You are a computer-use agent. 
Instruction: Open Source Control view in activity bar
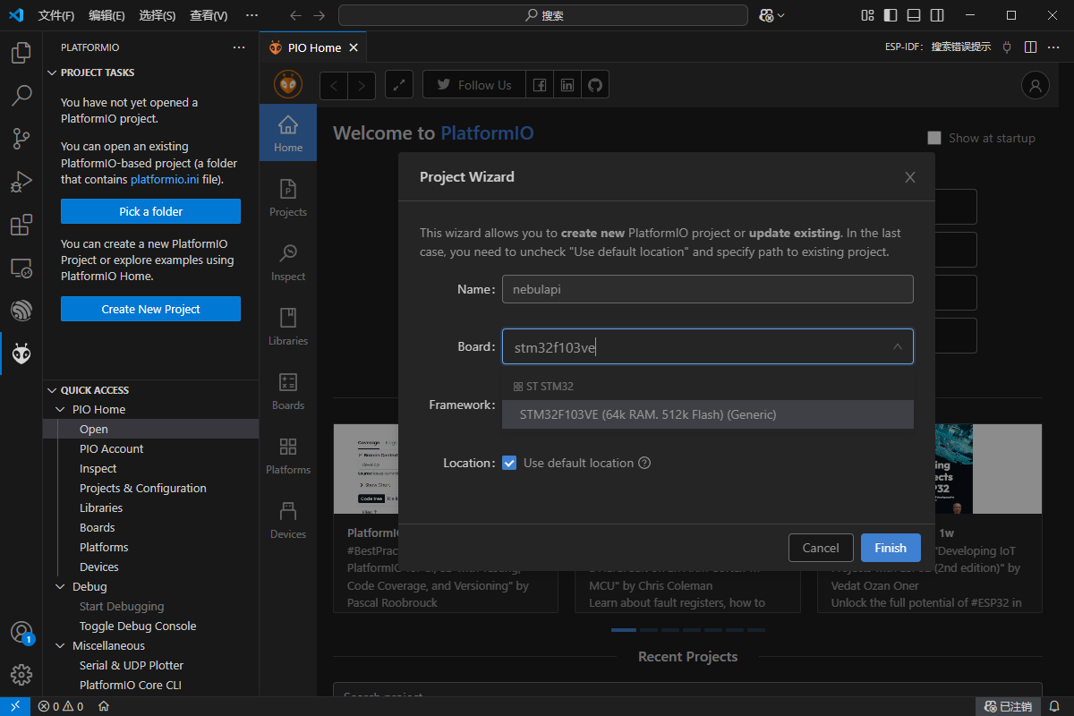21,138
